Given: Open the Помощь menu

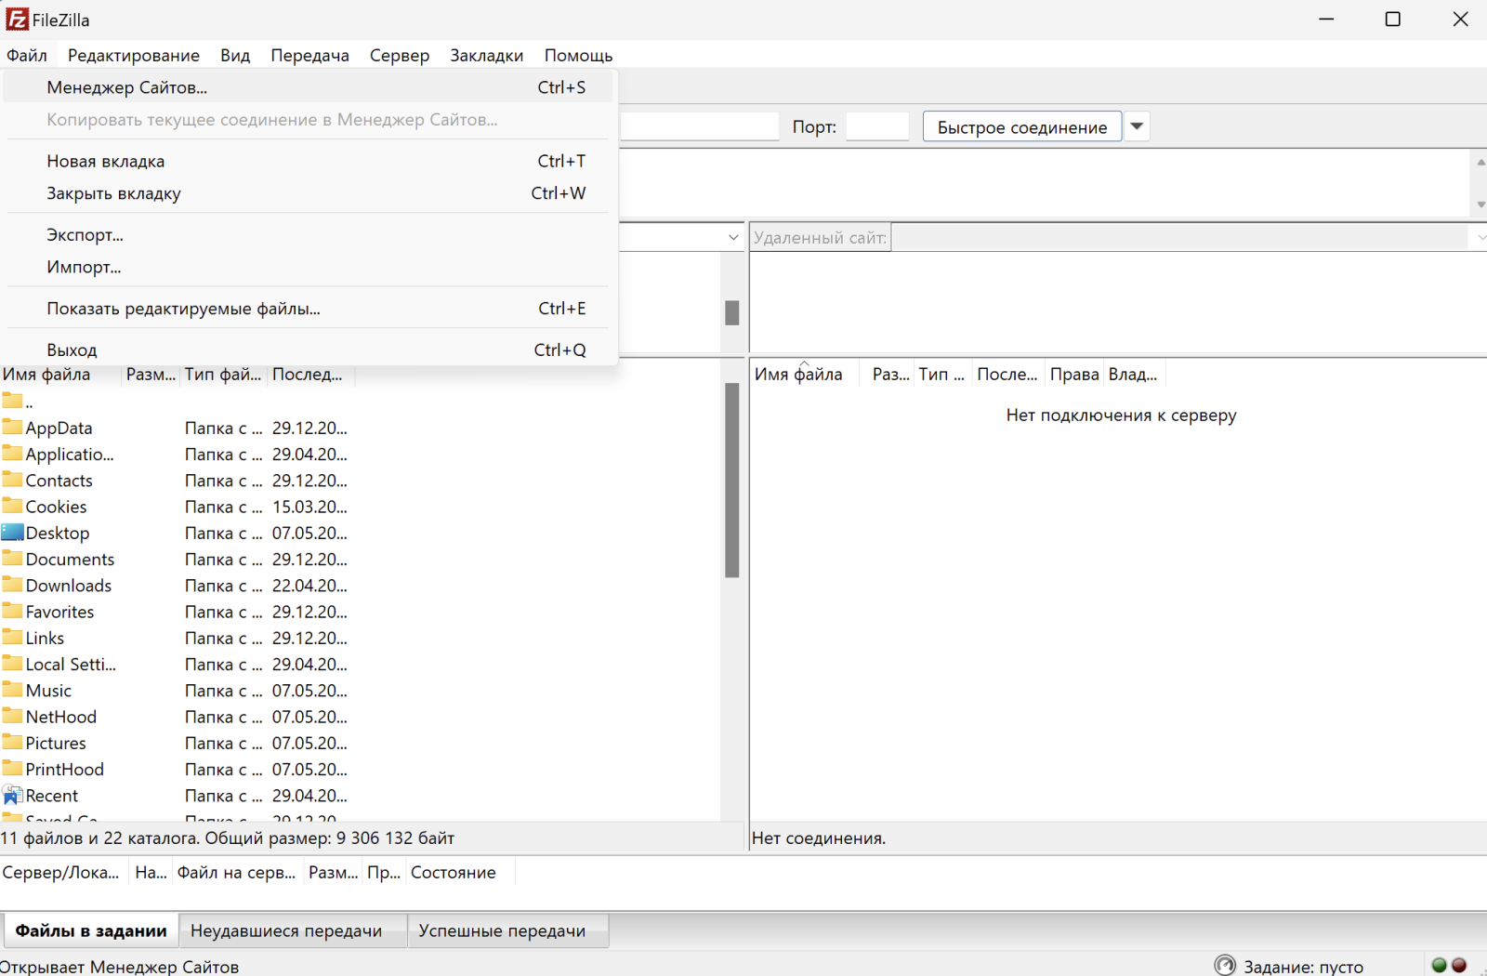Looking at the screenshot, I should 578,55.
